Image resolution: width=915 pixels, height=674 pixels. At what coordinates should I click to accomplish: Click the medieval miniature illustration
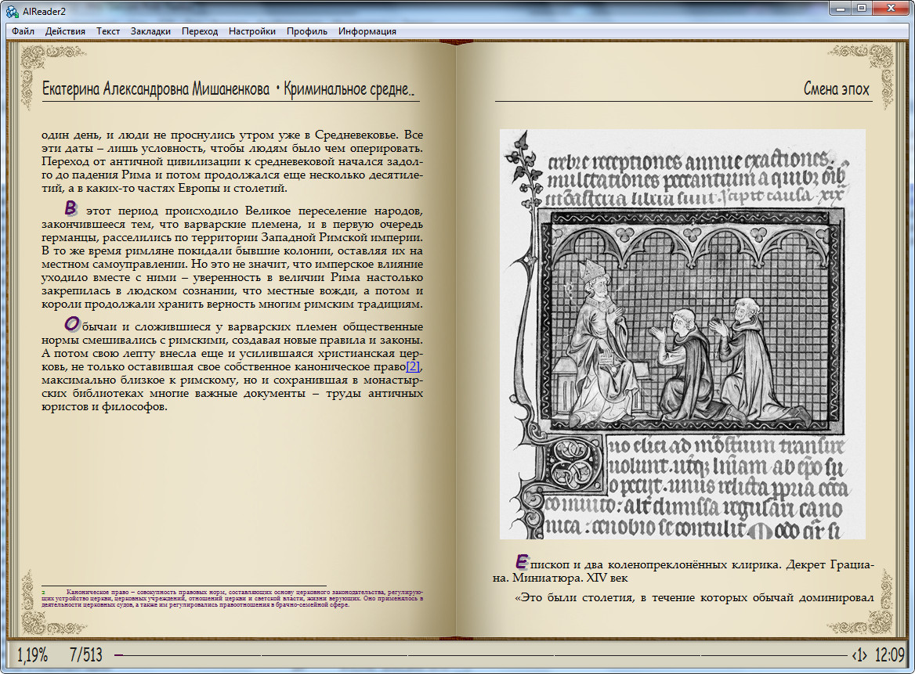682,334
